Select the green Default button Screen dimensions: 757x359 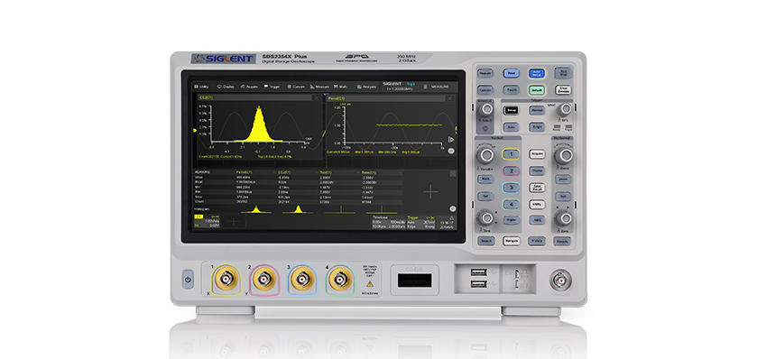point(536,90)
